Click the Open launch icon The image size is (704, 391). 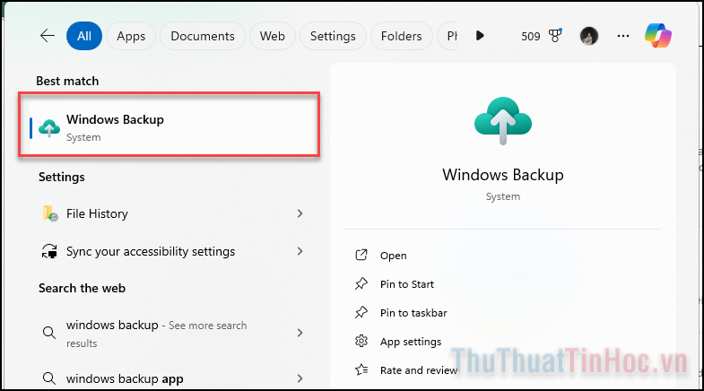(x=361, y=255)
